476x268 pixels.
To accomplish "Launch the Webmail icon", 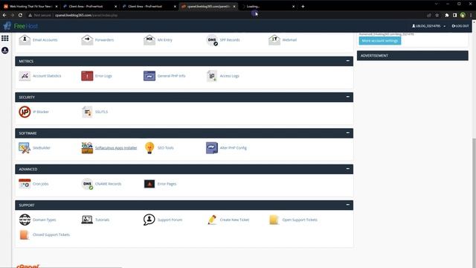I will 274,39.
